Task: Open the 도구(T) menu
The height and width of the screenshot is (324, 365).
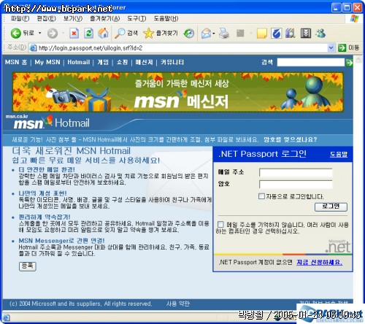Action: tap(137, 18)
